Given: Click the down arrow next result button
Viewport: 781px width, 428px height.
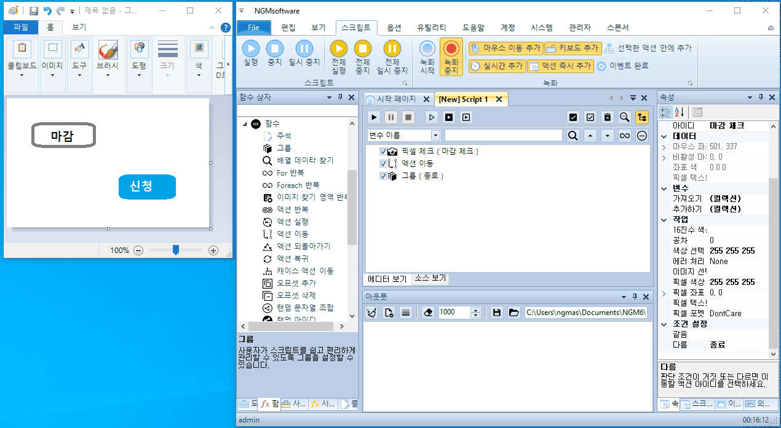Looking at the screenshot, I should (x=608, y=135).
